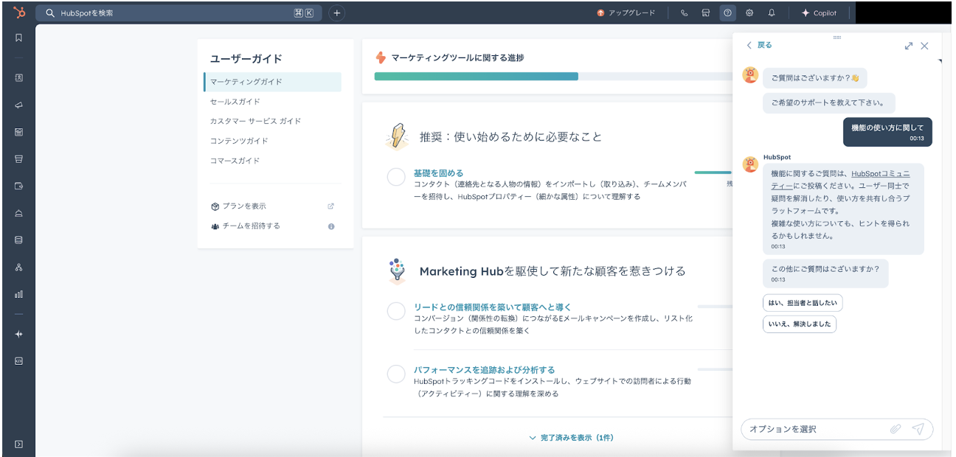Open リードとの信頼関係を築いて顧客へと導く link
The image size is (956, 457).
pyautogui.click(x=493, y=307)
